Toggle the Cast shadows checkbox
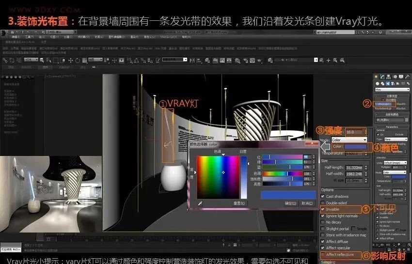This screenshot has height=264, width=412. coord(323,196)
